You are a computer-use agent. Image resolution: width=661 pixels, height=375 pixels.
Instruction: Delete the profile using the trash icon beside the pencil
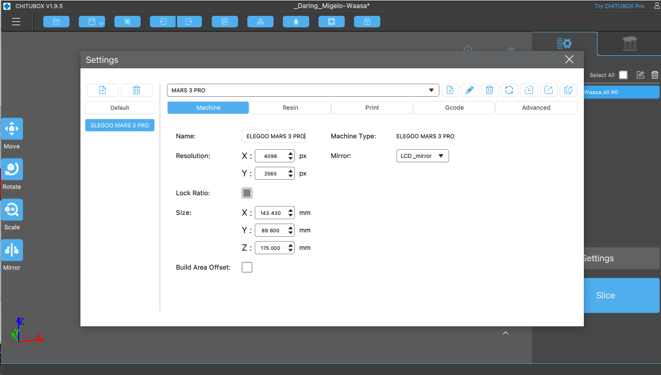489,90
